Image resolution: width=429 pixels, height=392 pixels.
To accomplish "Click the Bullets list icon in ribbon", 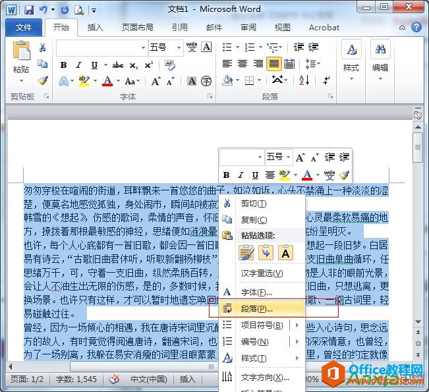I will pyautogui.click(x=227, y=47).
